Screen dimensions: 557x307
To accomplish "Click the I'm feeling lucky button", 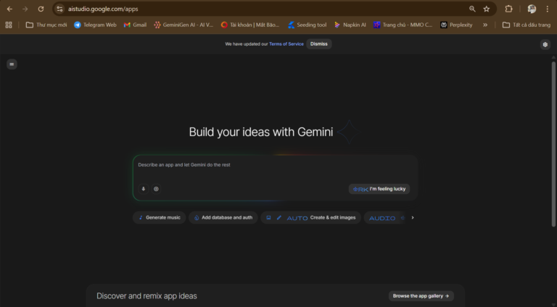I will click(x=379, y=189).
